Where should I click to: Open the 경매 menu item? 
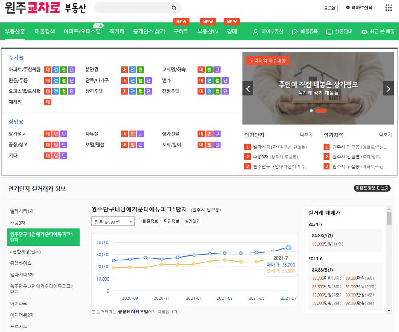click(x=231, y=31)
